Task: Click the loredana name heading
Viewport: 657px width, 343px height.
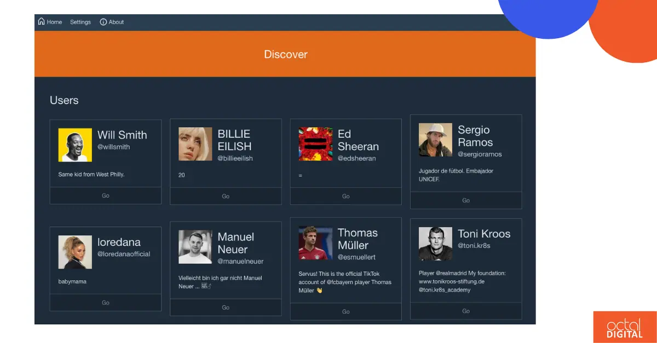Action: [x=119, y=242]
